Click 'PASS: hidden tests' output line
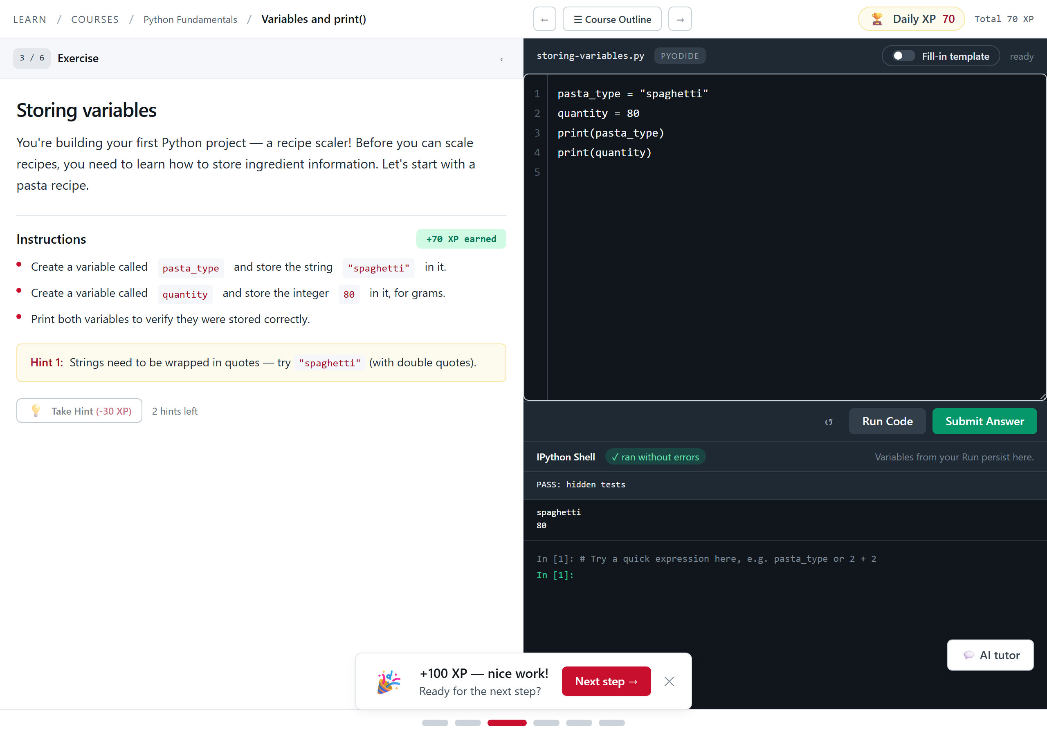 click(580, 484)
